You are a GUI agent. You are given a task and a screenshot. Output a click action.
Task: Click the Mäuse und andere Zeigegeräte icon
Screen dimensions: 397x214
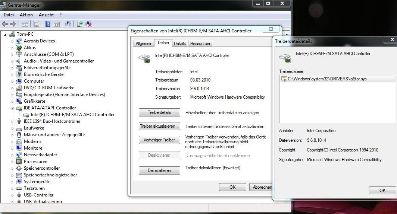[x=19, y=135]
